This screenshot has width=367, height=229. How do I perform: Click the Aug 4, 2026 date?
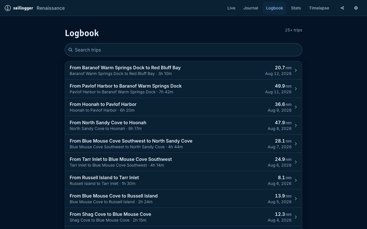pos(280,220)
